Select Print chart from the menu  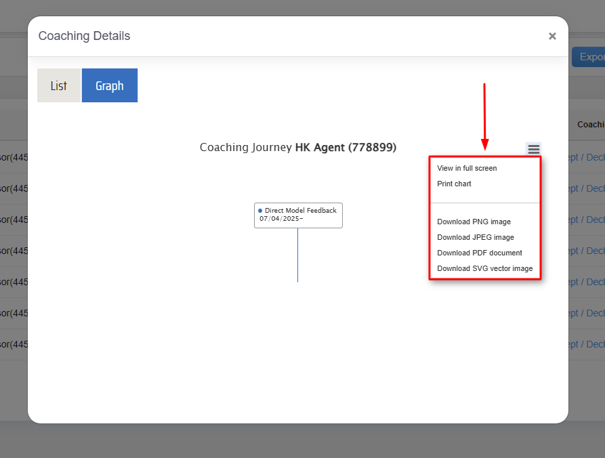(454, 184)
